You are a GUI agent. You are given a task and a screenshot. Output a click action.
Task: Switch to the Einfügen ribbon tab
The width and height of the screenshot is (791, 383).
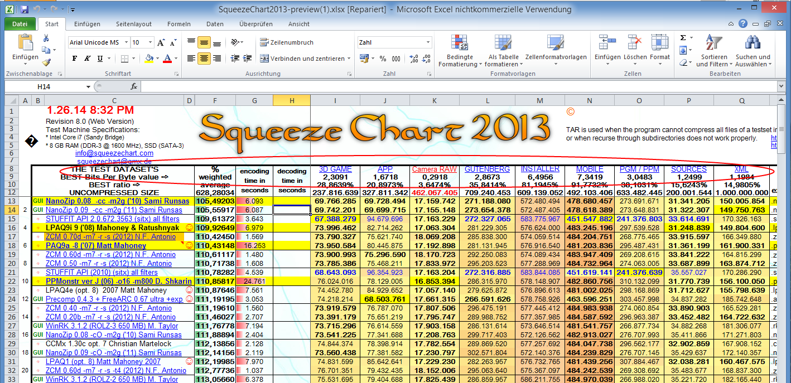pyautogui.click(x=87, y=24)
